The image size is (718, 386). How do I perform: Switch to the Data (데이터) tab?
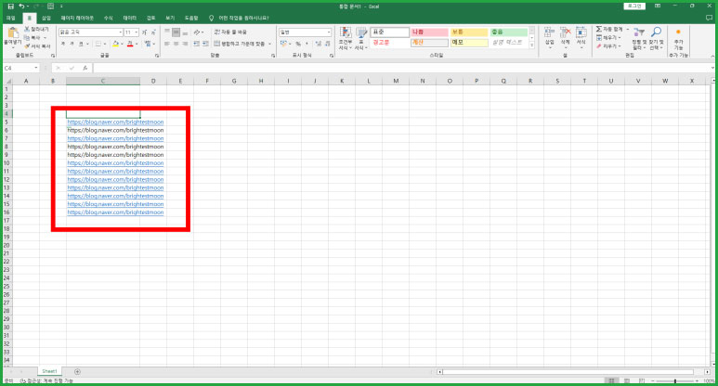[130, 18]
